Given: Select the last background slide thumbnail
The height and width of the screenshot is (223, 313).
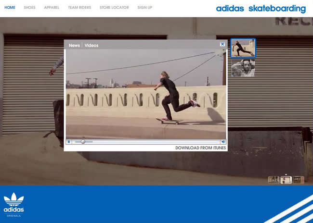Looking at the screenshot, I should point(299,180).
